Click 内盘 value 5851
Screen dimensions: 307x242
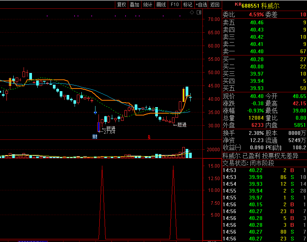pos(300,125)
